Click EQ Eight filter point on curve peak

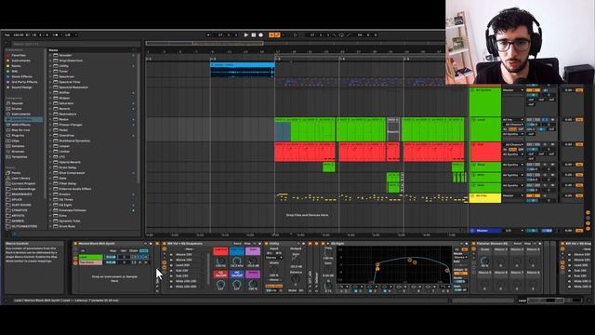click(409, 260)
